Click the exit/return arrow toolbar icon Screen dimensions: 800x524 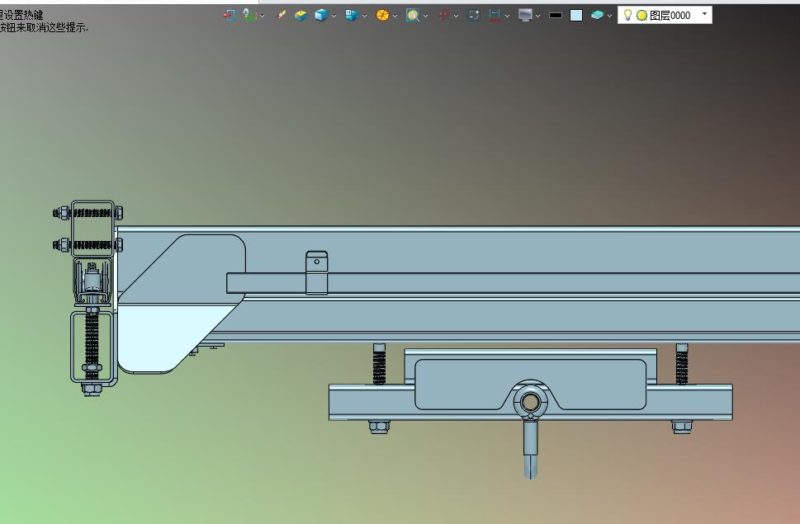point(229,15)
